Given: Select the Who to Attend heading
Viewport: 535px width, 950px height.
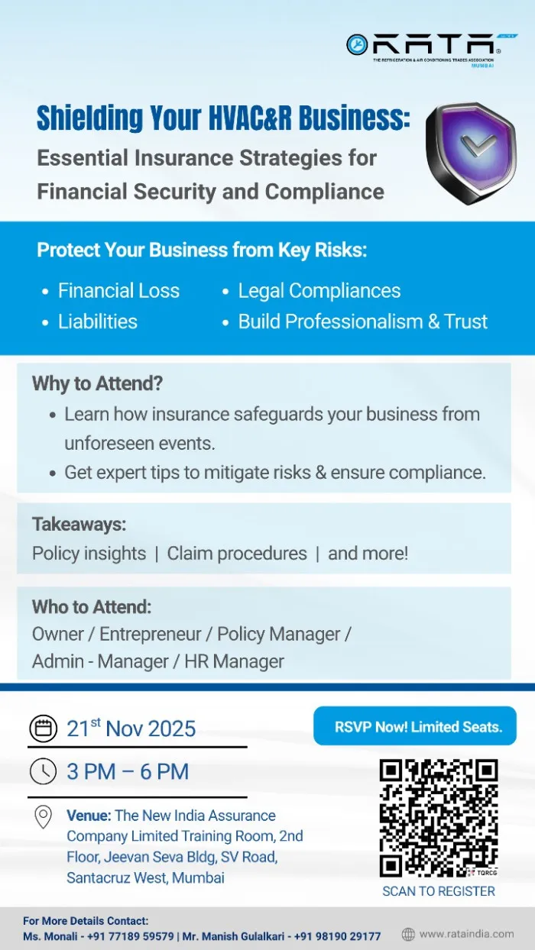Looking at the screenshot, I should 92,607.
